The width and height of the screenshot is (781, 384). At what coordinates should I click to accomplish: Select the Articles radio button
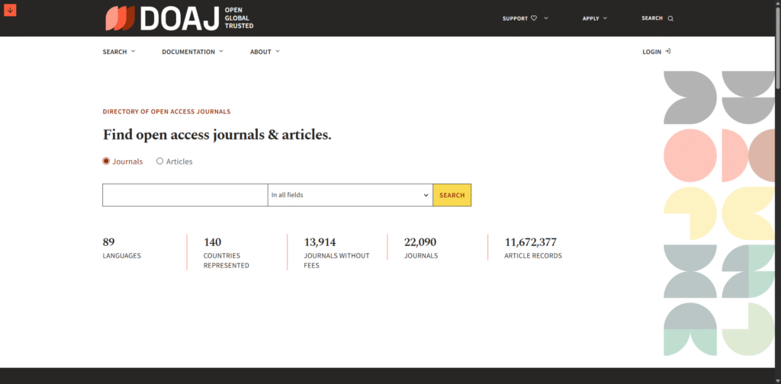pyautogui.click(x=159, y=162)
